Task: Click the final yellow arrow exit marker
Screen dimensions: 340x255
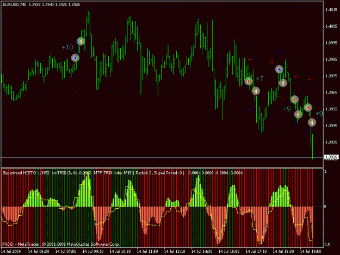Action: pos(312,123)
